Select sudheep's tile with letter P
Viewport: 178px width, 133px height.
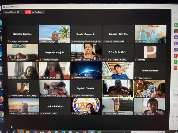150,52
